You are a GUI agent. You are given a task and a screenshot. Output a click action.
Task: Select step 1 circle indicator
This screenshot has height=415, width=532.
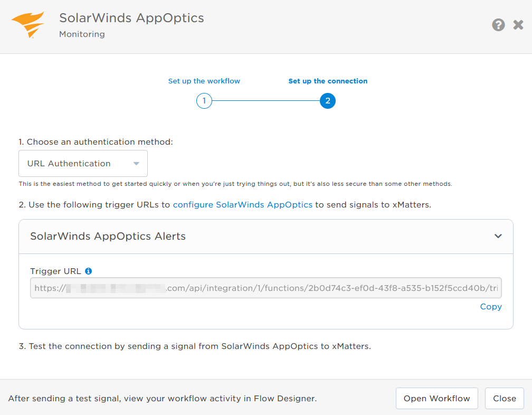coord(204,100)
